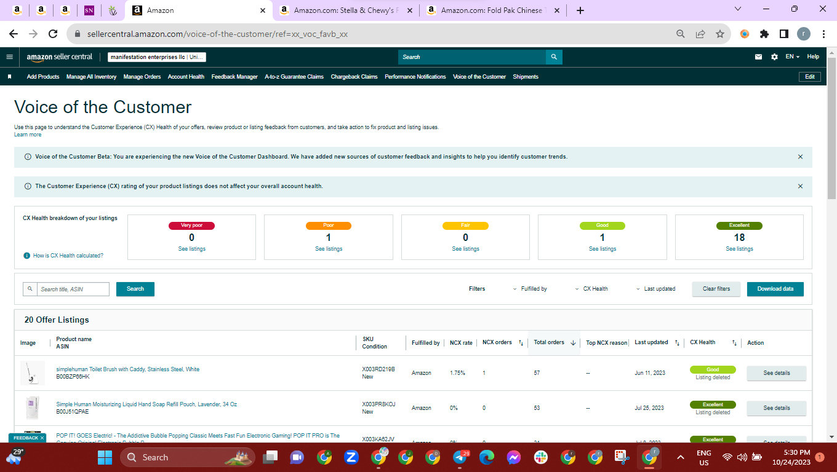This screenshot has width=837, height=472.
Task: Open the Seller Central hamburger menu
Action: pyautogui.click(x=9, y=57)
